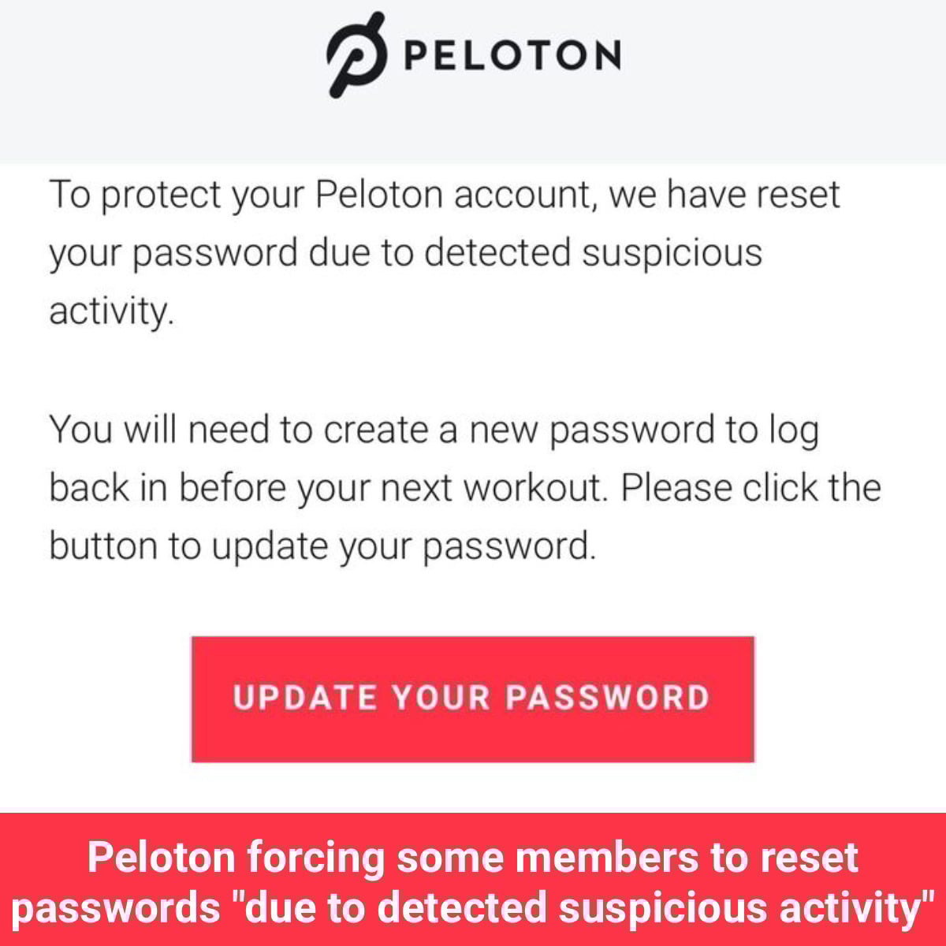Click the PELOTON wordmark in the header
The width and height of the screenshot is (946, 946).
point(512,56)
